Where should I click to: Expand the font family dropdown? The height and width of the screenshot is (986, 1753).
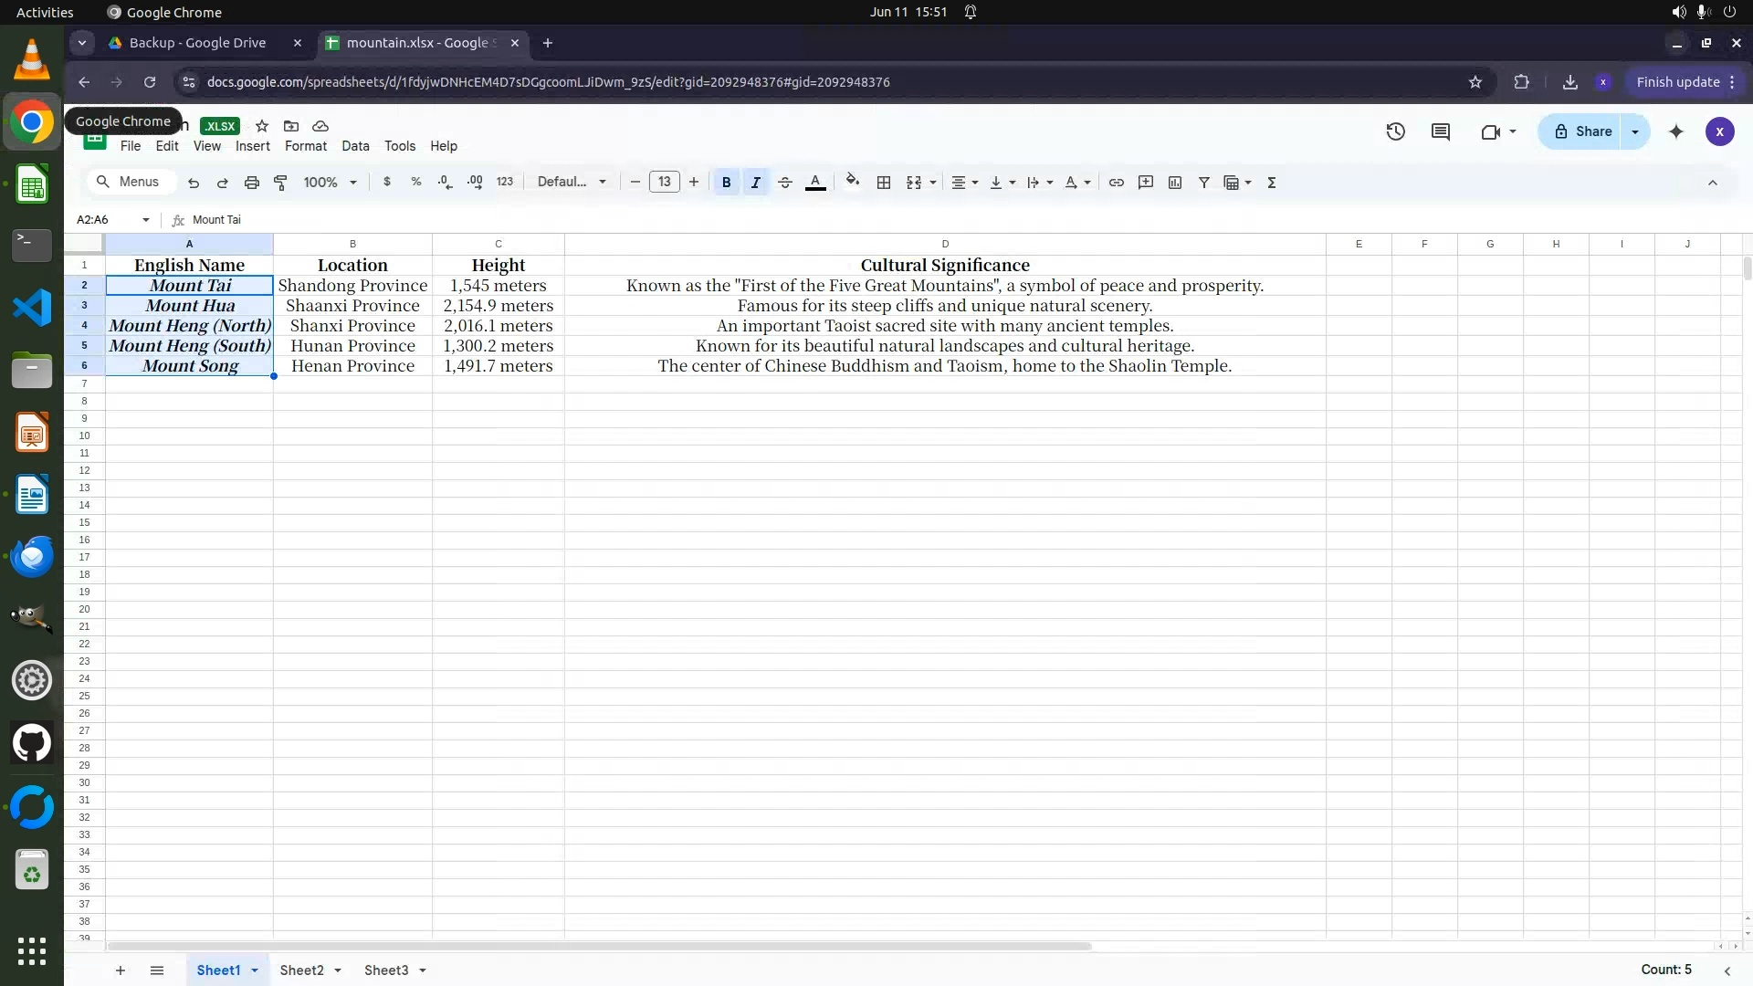point(572,183)
